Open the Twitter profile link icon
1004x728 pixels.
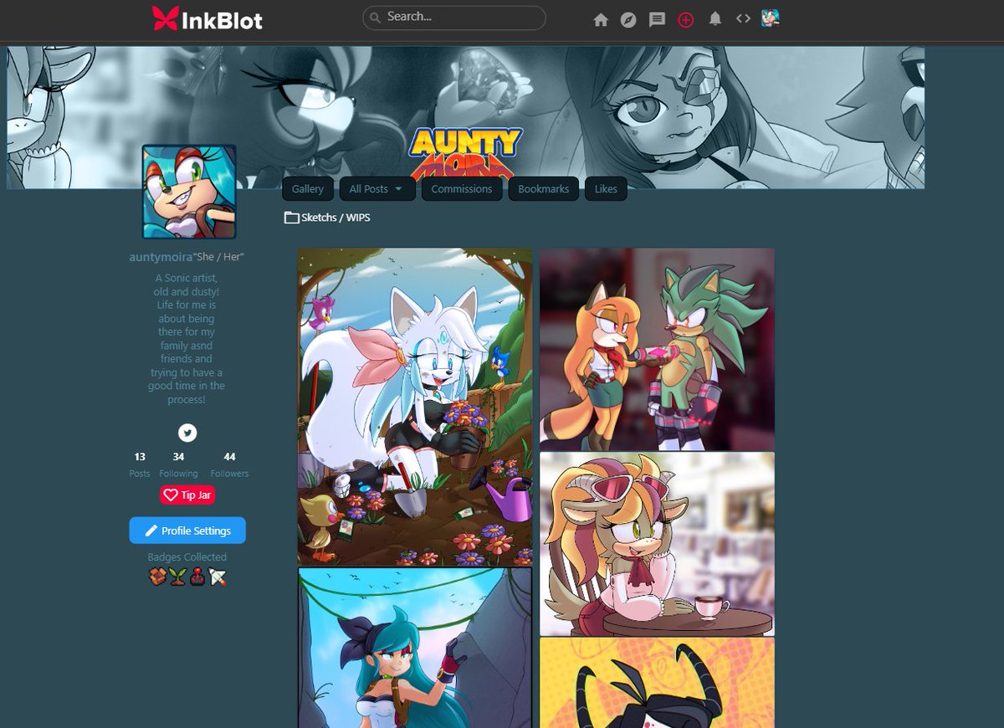point(187,433)
